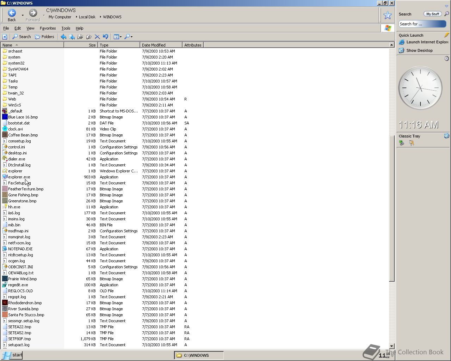Launch Internet Explorer from Quick Launch
Screen dimensions: 451x361
[x=424, y=42]
